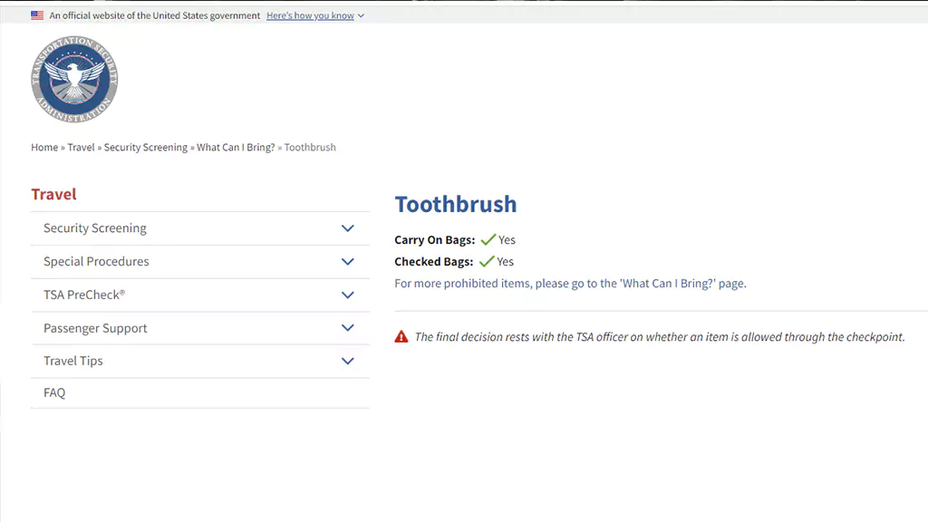Follow the 'What Can I Bring?' page link
This screenshot has width=928, height=522.
(668, 284)
